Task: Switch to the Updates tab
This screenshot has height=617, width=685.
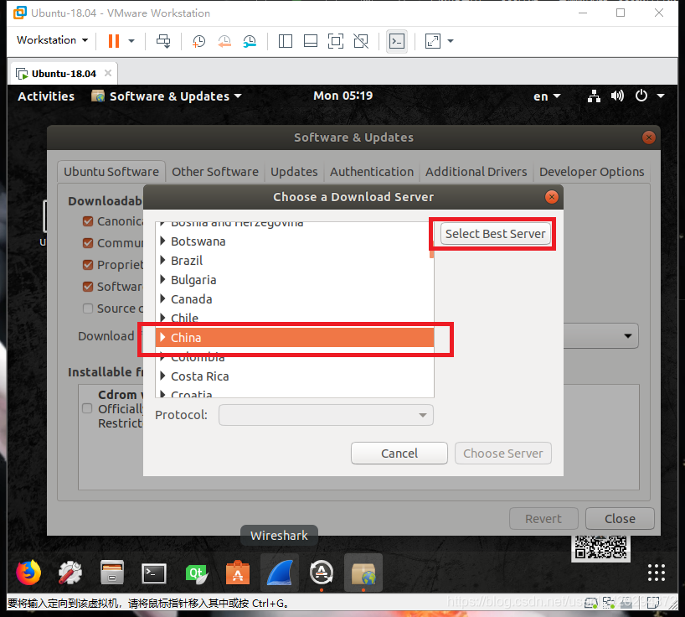Action: click(x=294, y=171)
